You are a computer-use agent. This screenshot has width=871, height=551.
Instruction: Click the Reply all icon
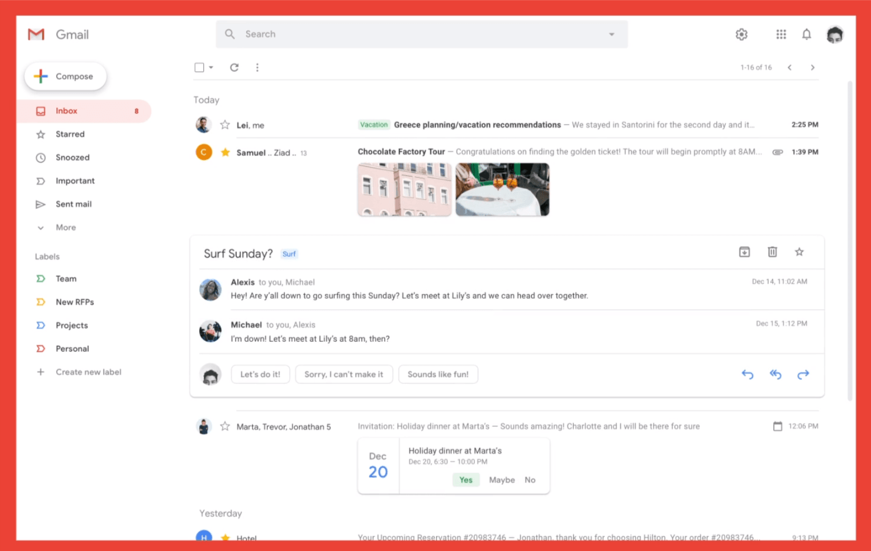tap(775, 374)
